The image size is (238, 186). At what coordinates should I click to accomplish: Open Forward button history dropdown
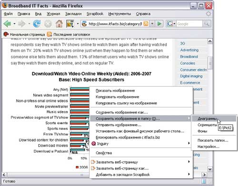pyautogui.click(x=29, y=24)
